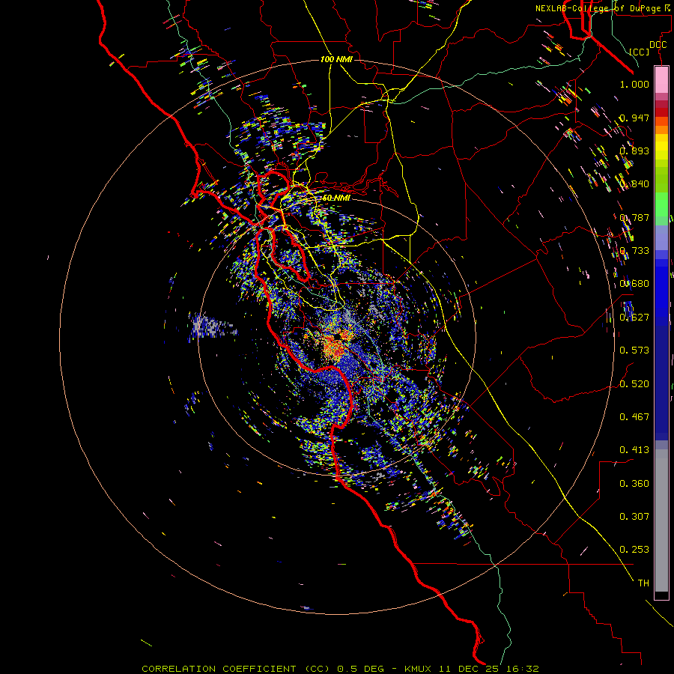Click the 0.680 scale value
This screenshot has width=674, height=674.
tap(634, 284)
